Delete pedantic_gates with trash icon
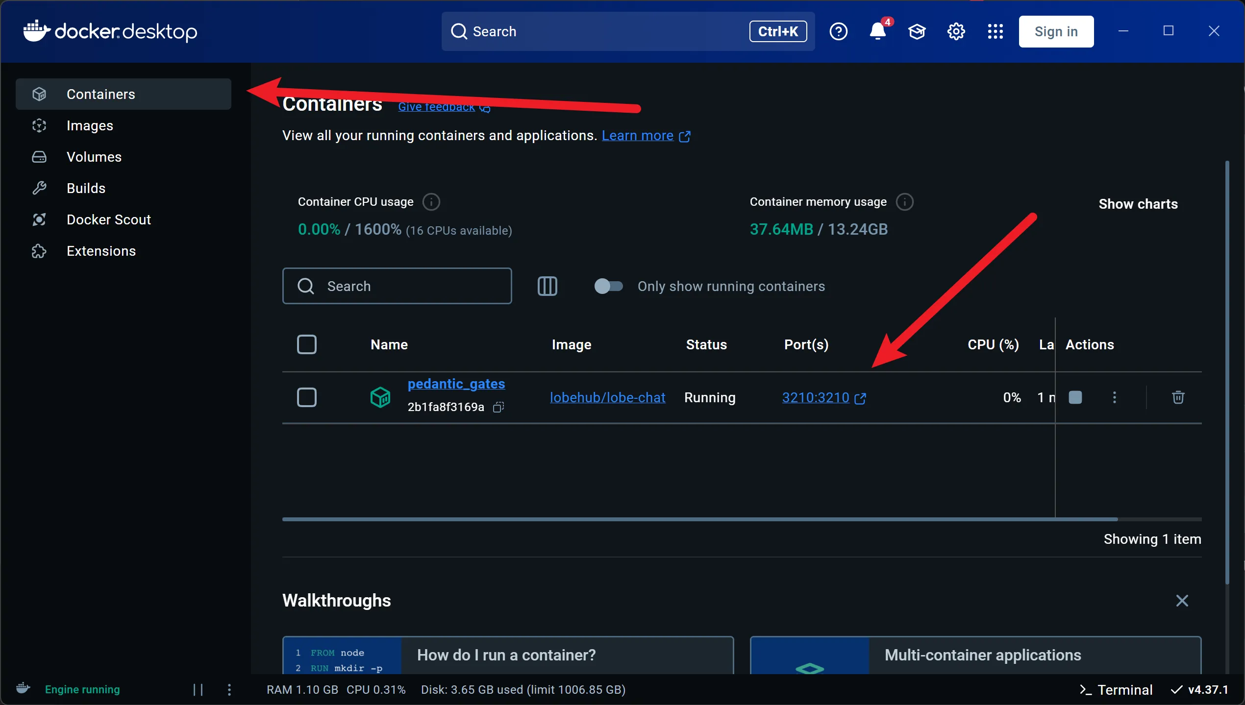 pos(1178,397)
